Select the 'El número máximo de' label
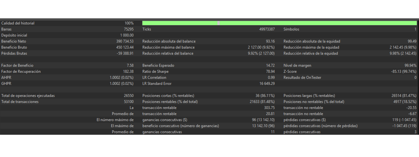Image resolution: width=419 pixels, height=157 pixels. pyautogui.click(x=115, y=120)
